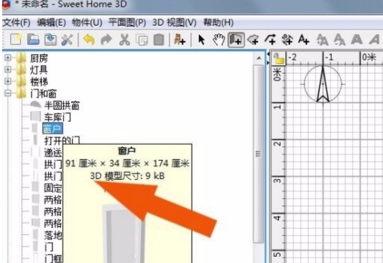Select the create dimensions tool

pyautogui.click(x=287, y=39)
